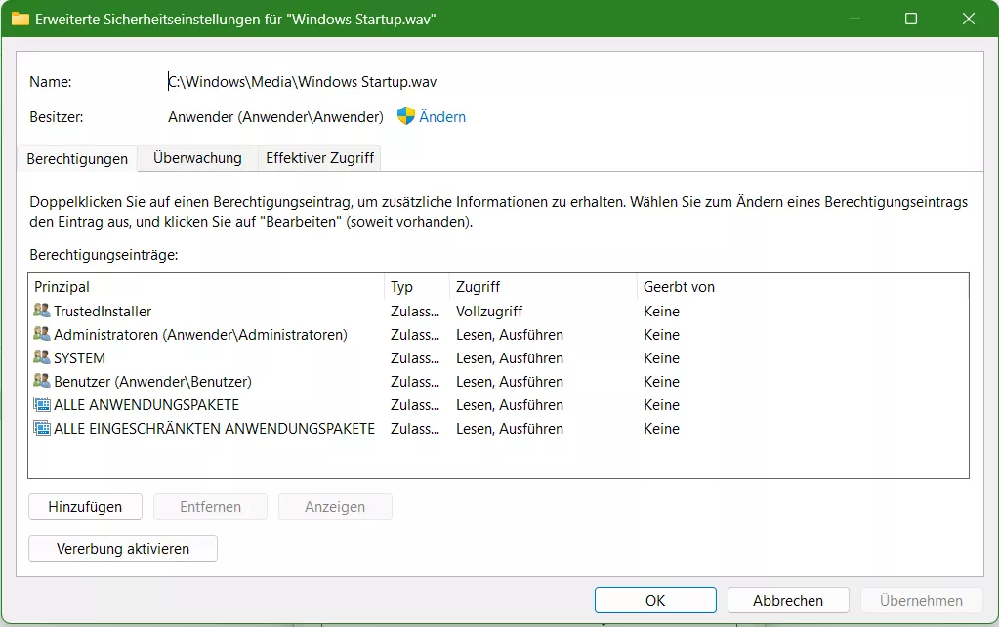
Task: Select the ALLE EINGESCHRÄNKTEN ANWENDUNGSPAKETE entry
Action: pyautogui.click(x=498, y=429)
